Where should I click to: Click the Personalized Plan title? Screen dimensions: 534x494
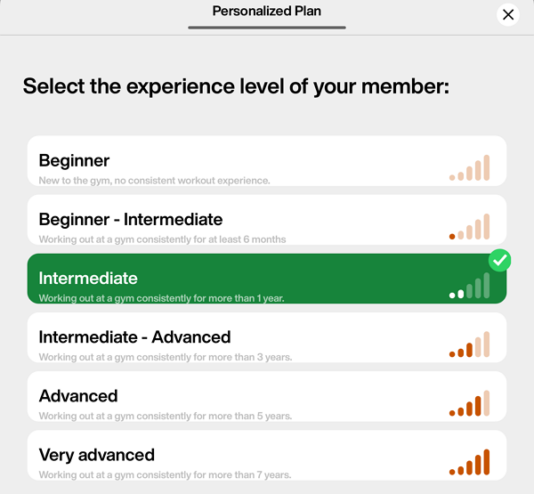click(x=267, y=12)
